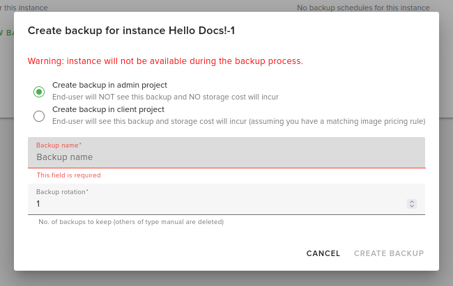453x286 pixels.
Task: Focus the Backup name text field
Action: click(x=227, y=157)
